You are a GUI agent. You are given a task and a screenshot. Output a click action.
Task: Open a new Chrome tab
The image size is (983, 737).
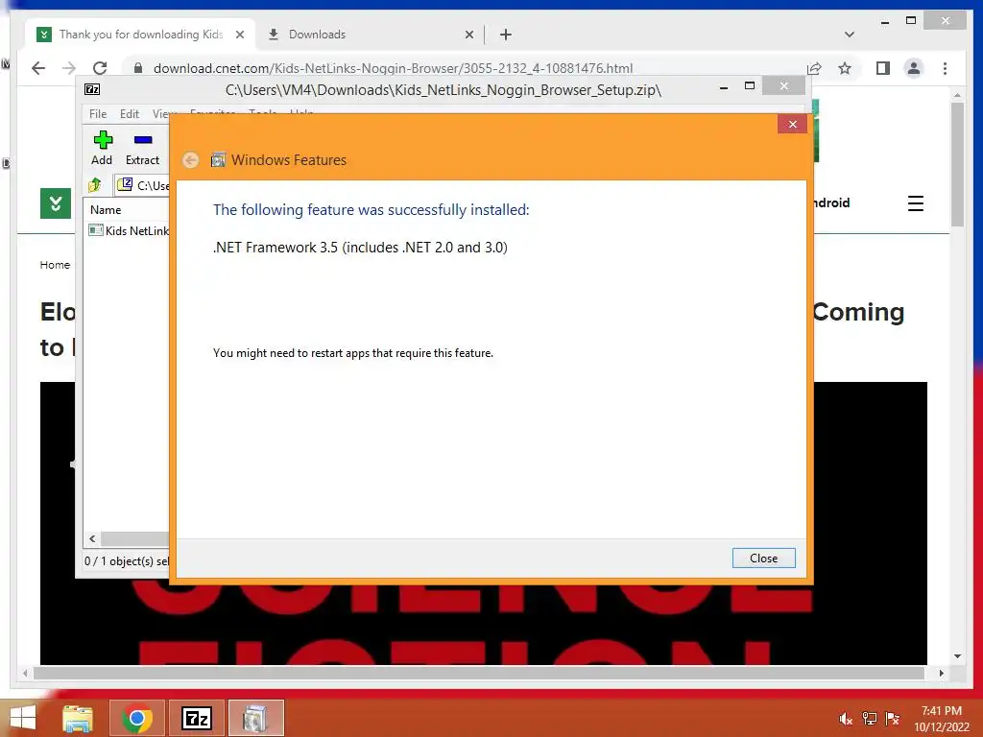coord(506,36)
